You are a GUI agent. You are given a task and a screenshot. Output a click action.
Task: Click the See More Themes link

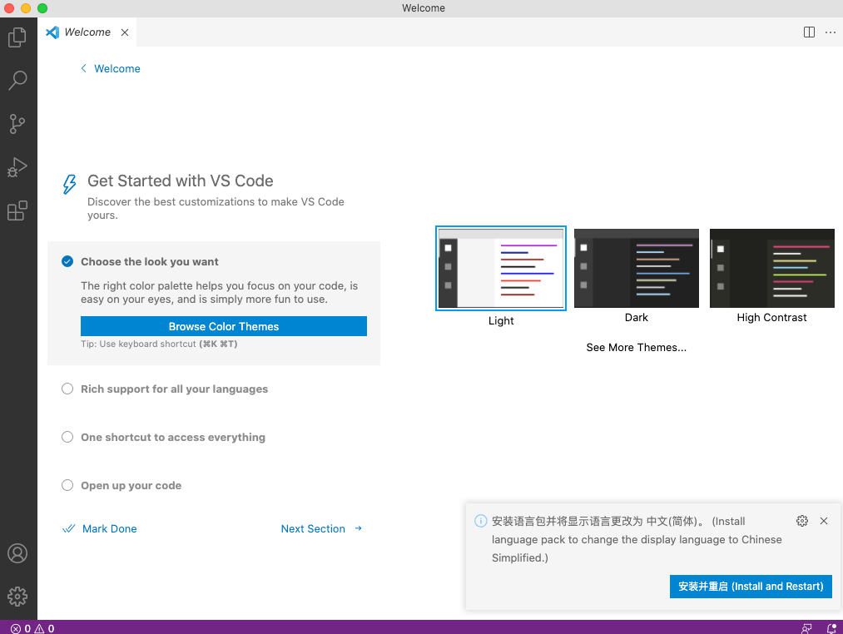coord(636,348)
